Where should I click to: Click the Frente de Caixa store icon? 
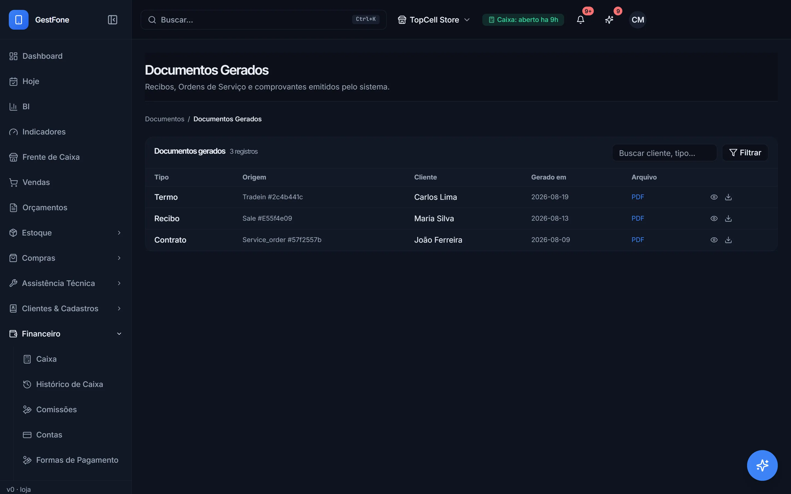(x=13, y=157)
